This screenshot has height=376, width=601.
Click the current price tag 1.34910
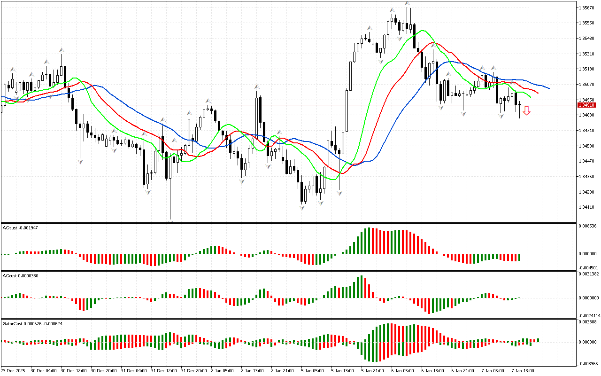point(586,105)
